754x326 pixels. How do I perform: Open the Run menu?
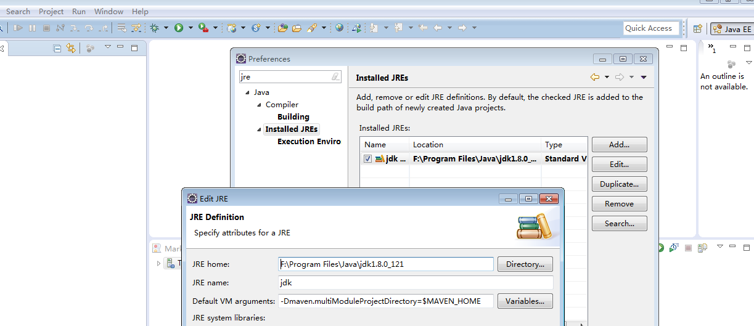79,11
